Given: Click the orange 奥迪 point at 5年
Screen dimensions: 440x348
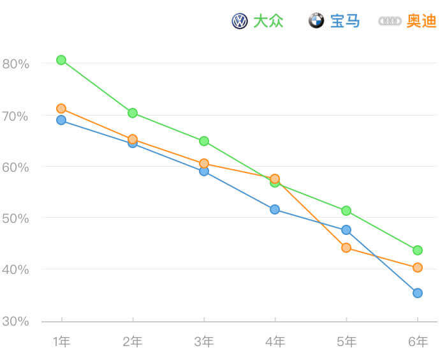Looking at the screenshot, I should click(346, 248).
